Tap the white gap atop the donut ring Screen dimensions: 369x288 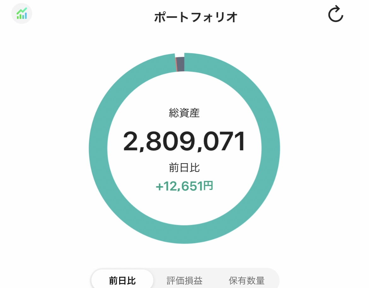(179, 55)
